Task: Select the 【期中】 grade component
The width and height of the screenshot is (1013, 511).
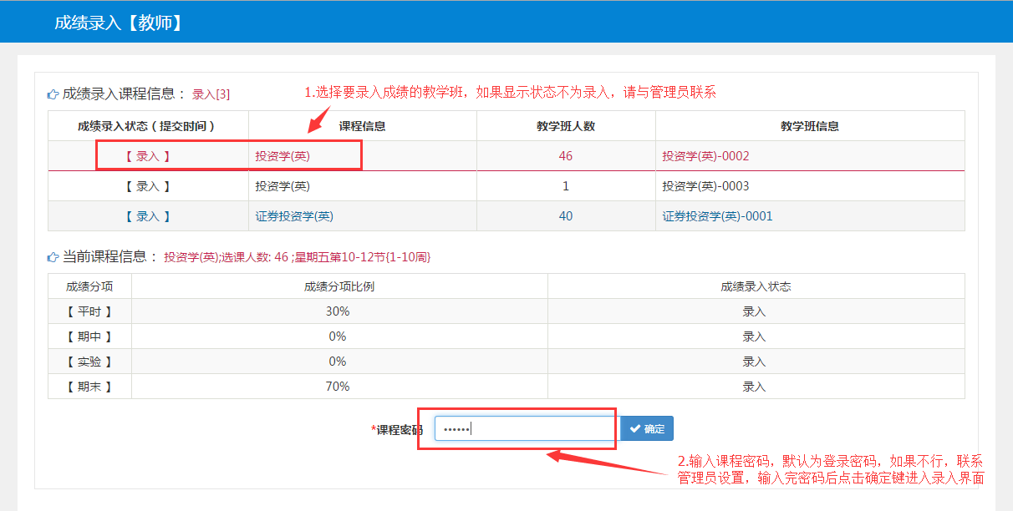Action: click(89, 336)
